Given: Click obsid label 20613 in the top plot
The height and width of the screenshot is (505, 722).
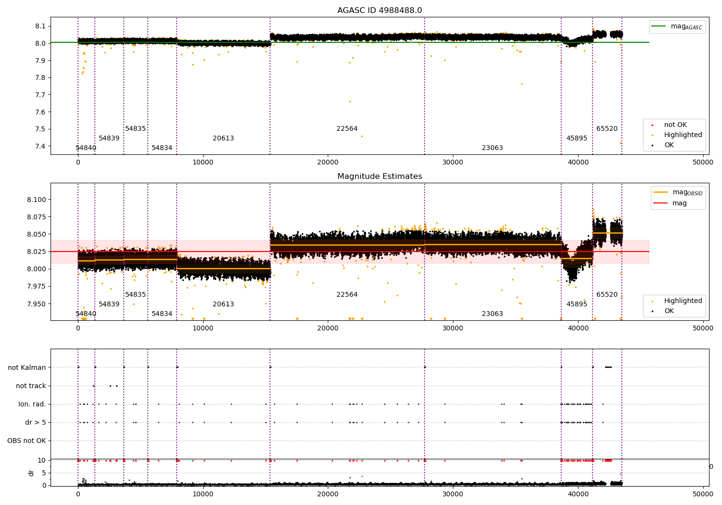Looking at the screenshot, I should (x=223, y=139).
